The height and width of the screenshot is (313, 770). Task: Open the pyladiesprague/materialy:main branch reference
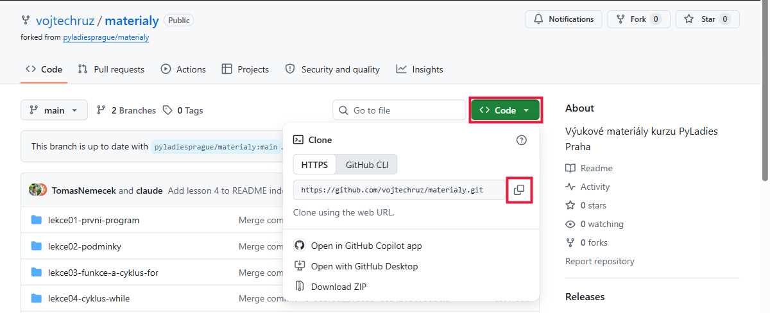coord(217,147)
